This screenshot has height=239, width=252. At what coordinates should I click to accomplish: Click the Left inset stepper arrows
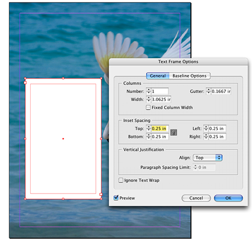point(206,128)
